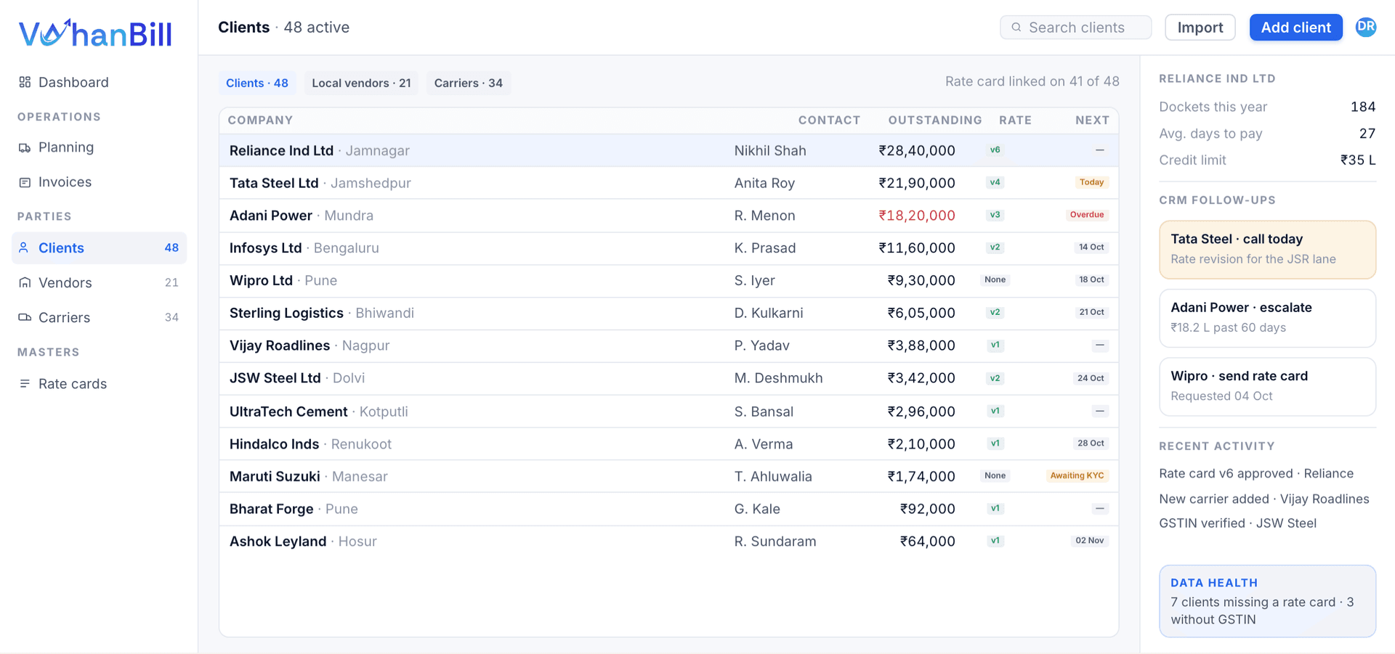Click the Invoices document icon
This screenshot has height=654, width=1395.
(x=25, y=182)
